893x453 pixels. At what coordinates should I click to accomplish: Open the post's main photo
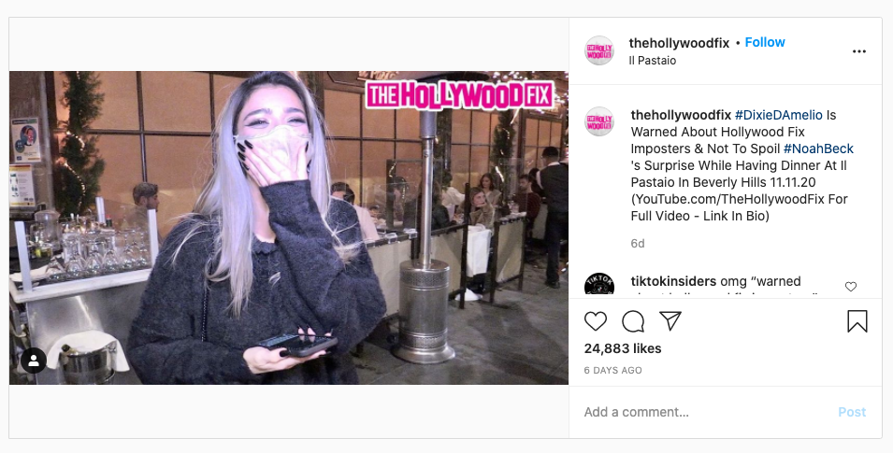coord(289,228)
